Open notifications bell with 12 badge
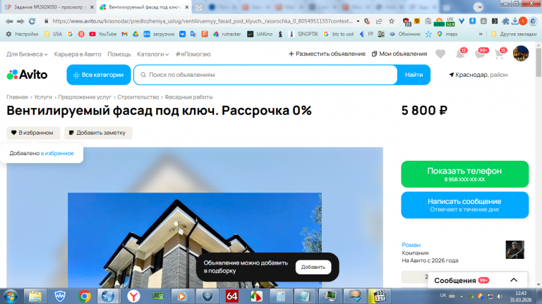Image resolution: width=542 pixels, height=304 pixels. click(461, 54)
